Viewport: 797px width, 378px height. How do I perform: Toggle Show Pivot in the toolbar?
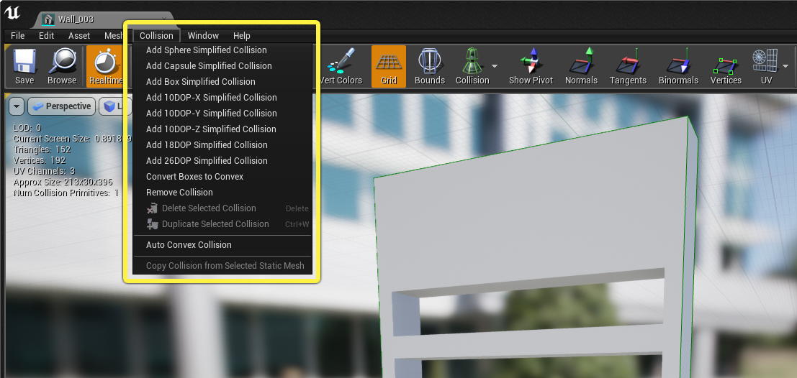click(x=531, y=66)
